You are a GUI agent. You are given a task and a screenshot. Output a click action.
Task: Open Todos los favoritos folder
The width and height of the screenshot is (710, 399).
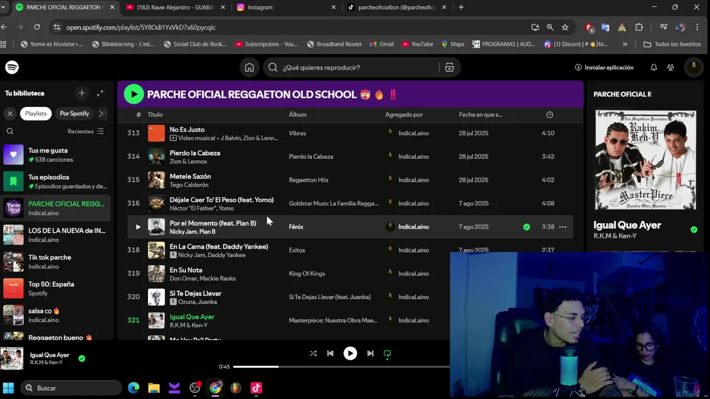[x=672, y=44]
